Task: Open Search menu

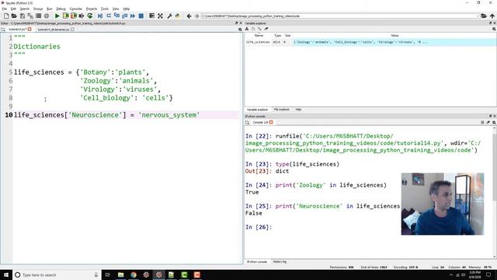Action: 24,9
